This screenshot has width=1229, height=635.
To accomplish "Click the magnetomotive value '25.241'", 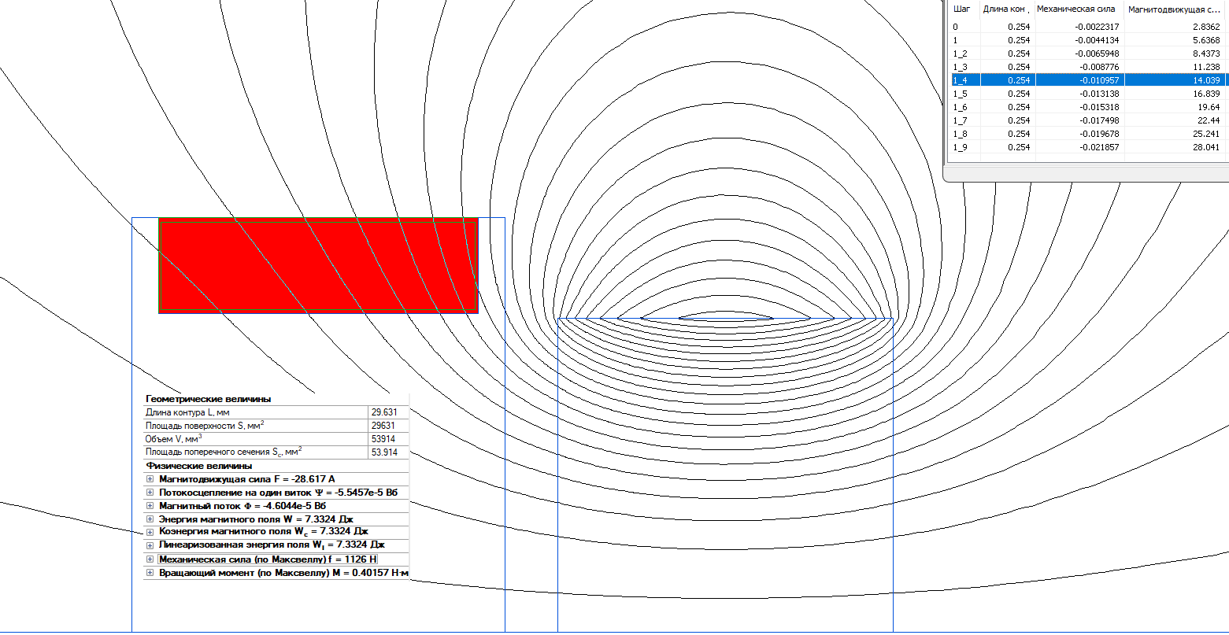I will tap(1206, 134).
